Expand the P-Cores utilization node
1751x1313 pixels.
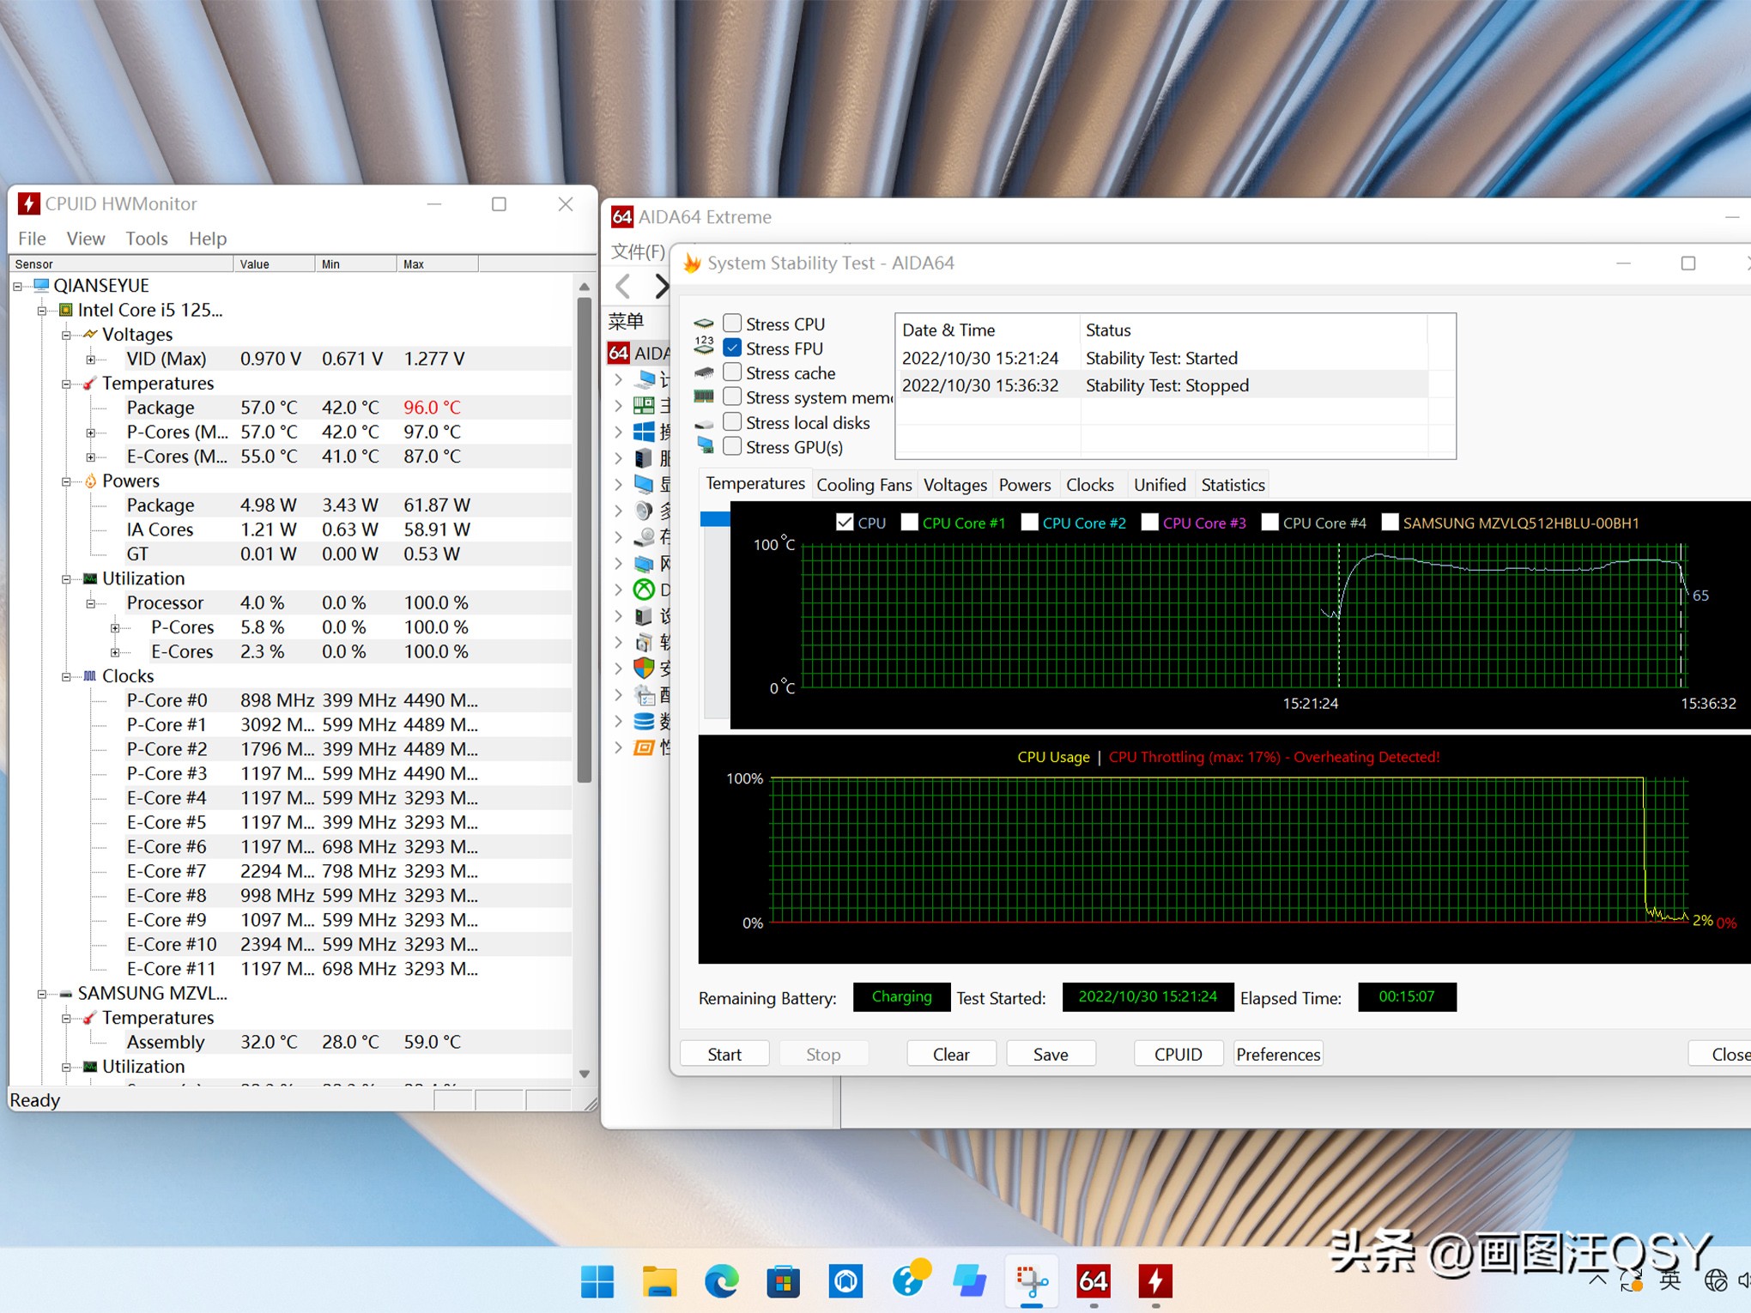click(115, 628)
